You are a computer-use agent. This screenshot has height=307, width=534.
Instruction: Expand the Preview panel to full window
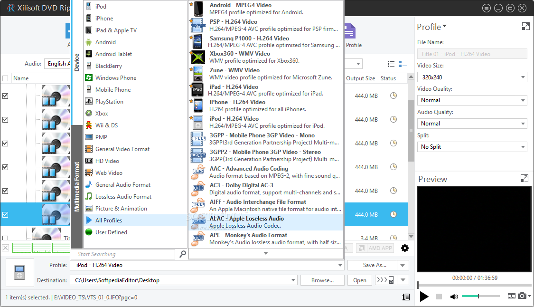coord(525,178)
